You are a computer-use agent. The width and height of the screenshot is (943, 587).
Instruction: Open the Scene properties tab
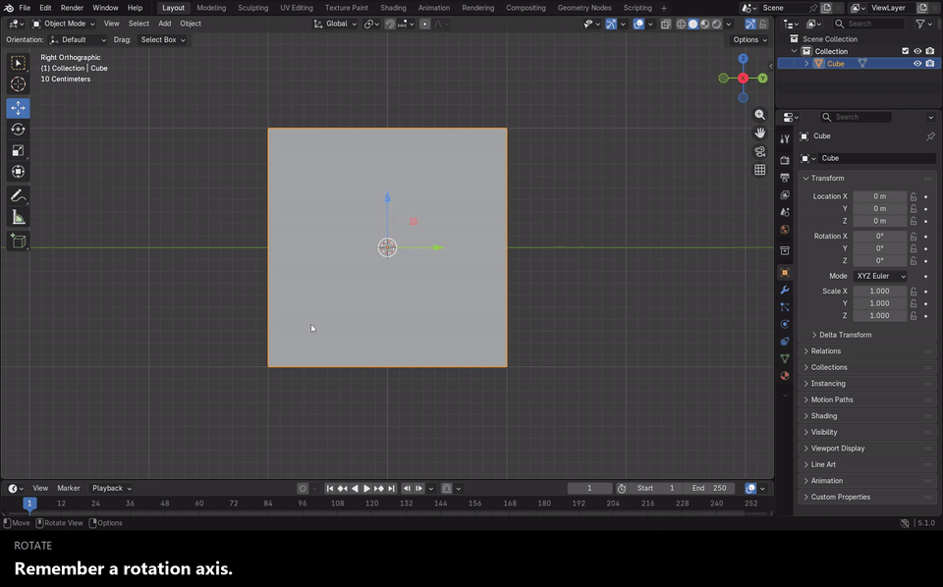click(785, 212)
